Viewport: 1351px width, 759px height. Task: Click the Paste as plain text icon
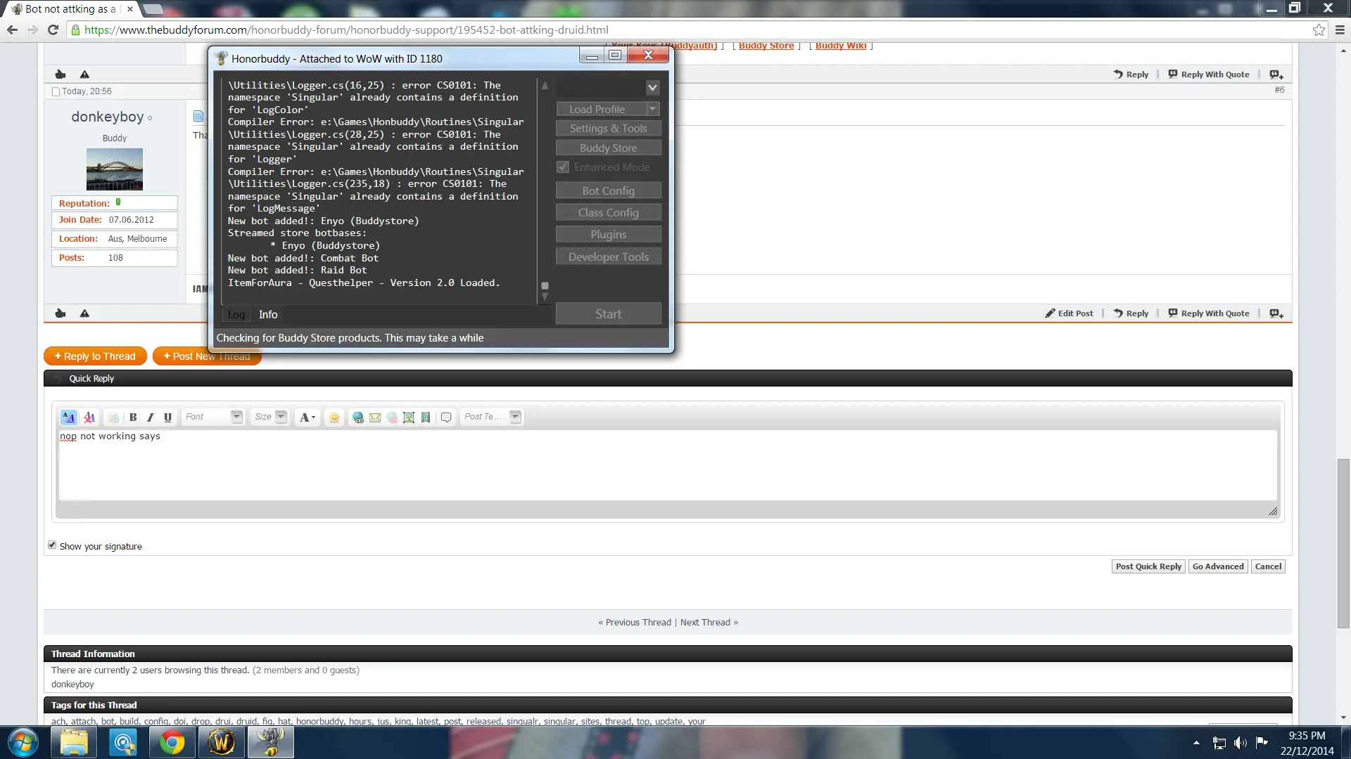(x=113, y=417)
